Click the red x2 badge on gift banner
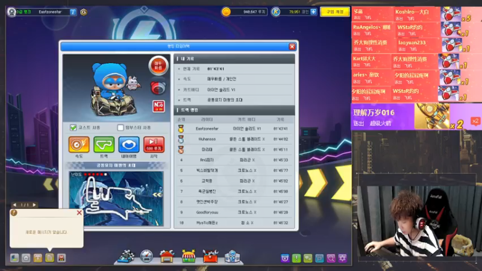This screenshot has height=271, width=482. [475, 121]
